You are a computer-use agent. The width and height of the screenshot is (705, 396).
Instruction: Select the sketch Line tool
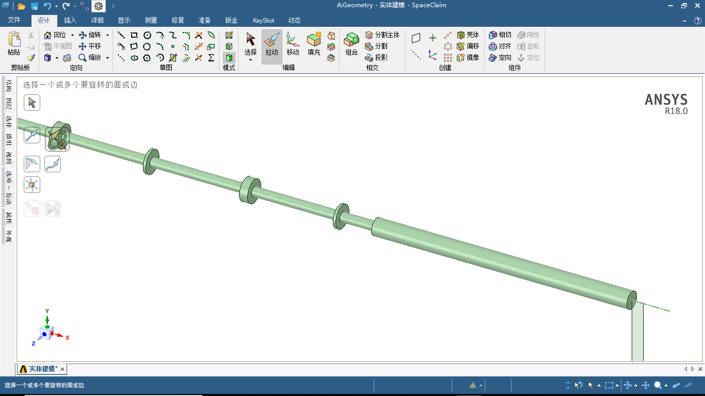tap(121, 35)
